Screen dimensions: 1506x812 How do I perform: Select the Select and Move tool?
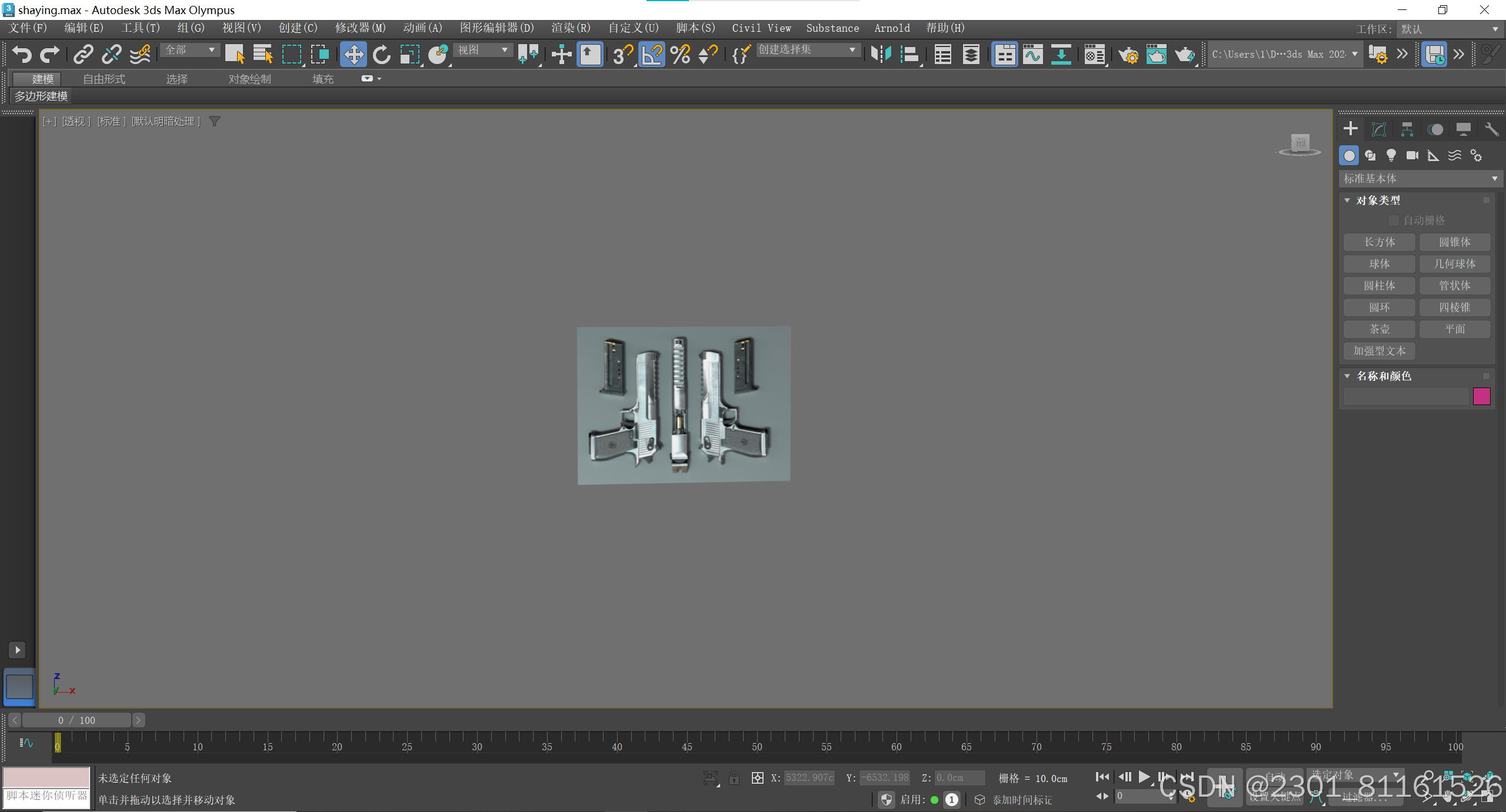point(353,55)
